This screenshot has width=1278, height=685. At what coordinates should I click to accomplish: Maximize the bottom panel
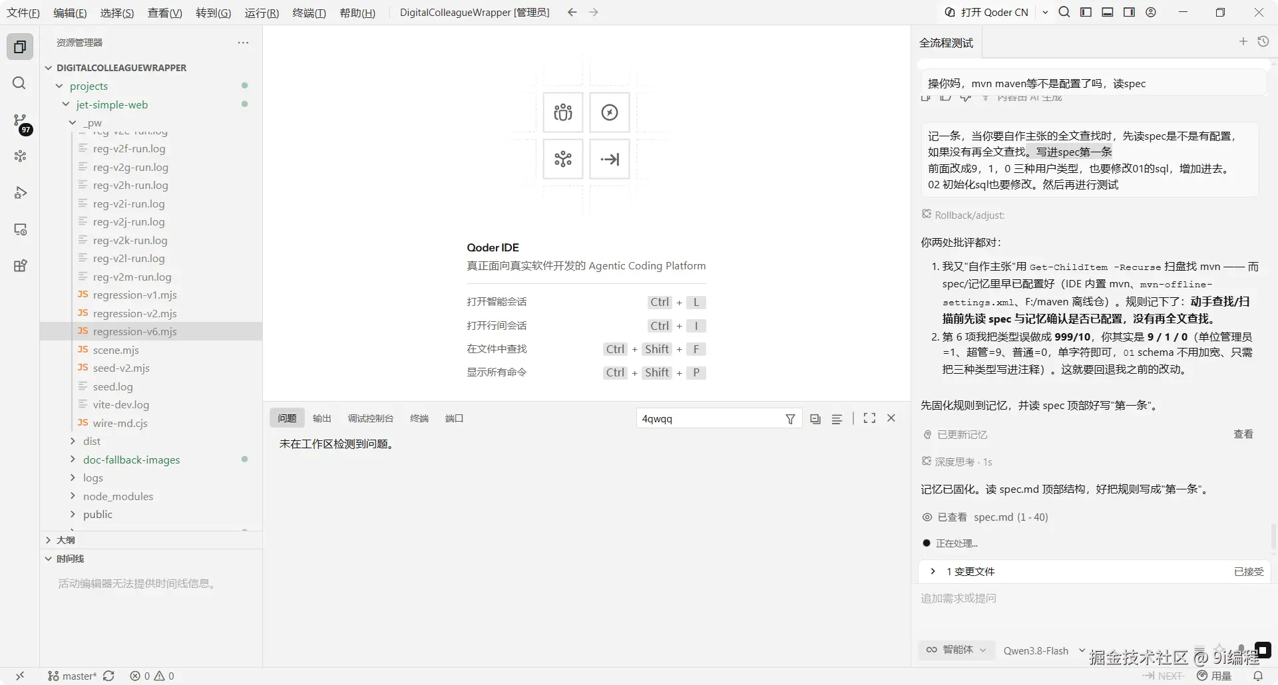click(869, 418)
